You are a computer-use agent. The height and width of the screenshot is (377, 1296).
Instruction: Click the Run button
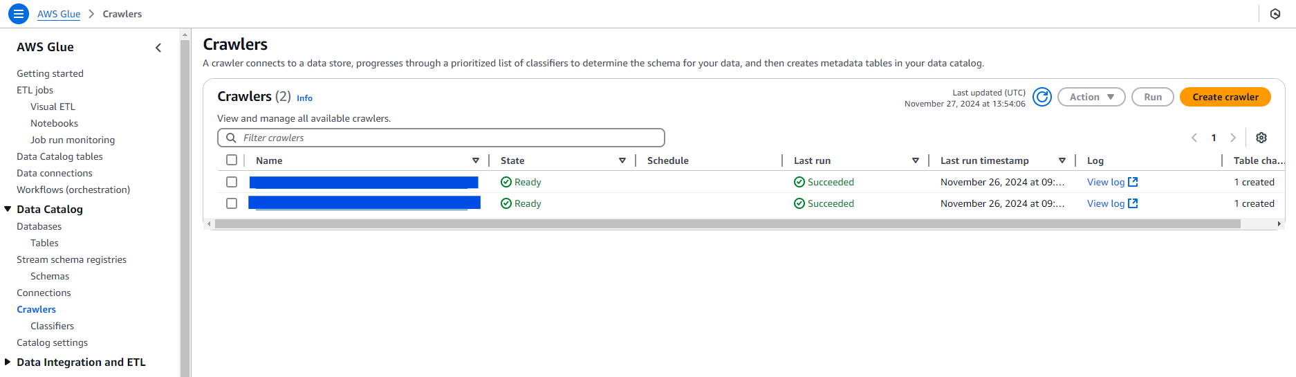[x=1153, y=97]
